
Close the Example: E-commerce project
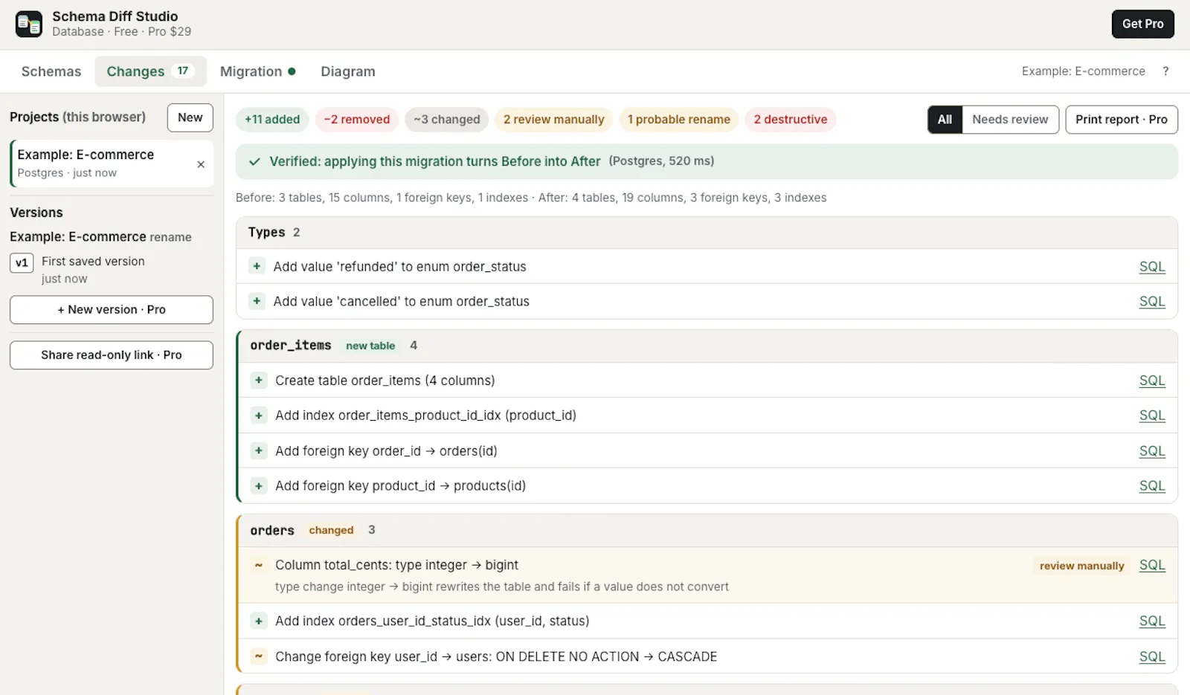pos(201,164)
